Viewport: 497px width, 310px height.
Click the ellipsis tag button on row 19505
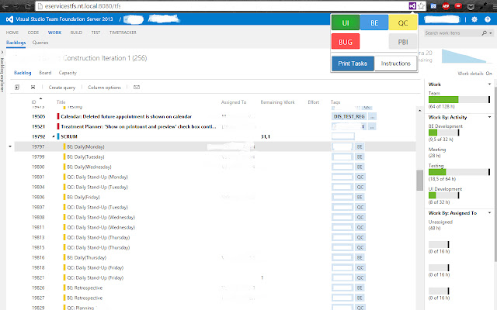(373, 116)
